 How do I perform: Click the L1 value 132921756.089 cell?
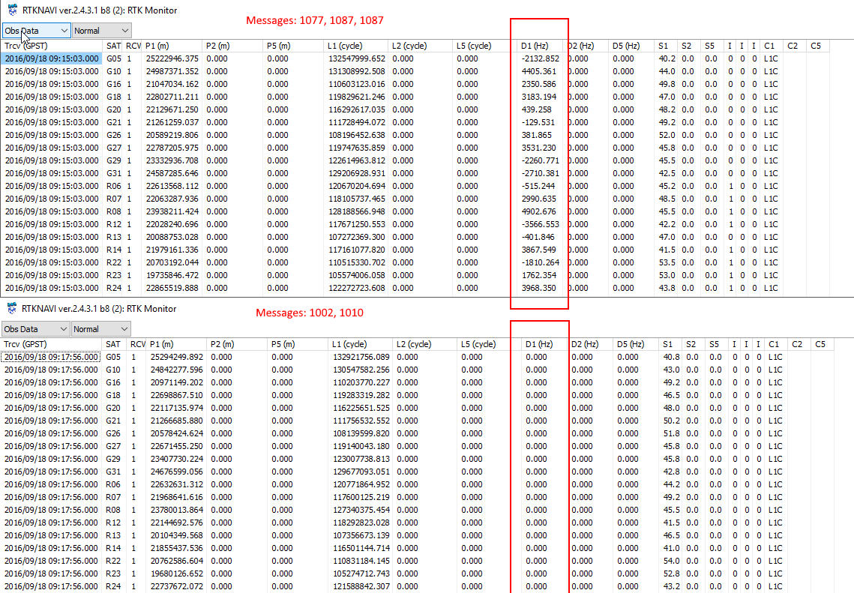click(x=361, y=357)
